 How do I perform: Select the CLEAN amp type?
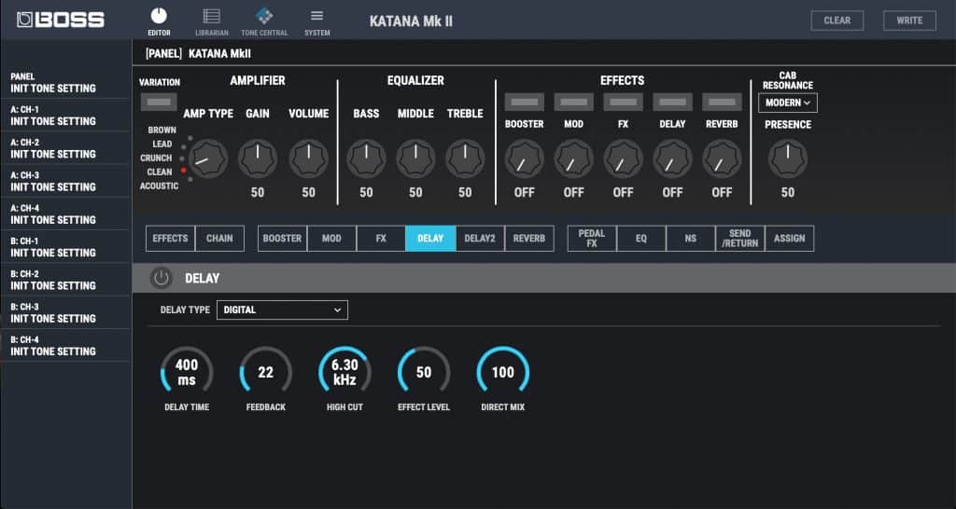pos(160,172)
